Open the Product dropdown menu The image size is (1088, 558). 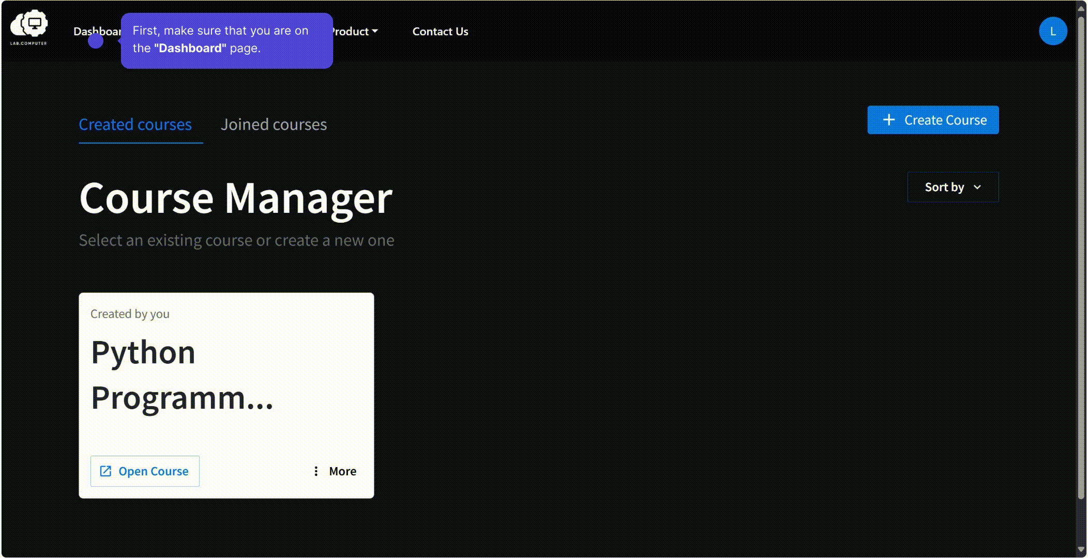(x=355, y=32)
